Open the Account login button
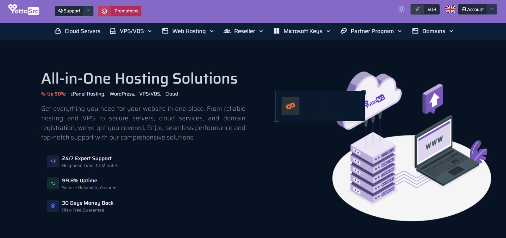 (x=473, y=9)
